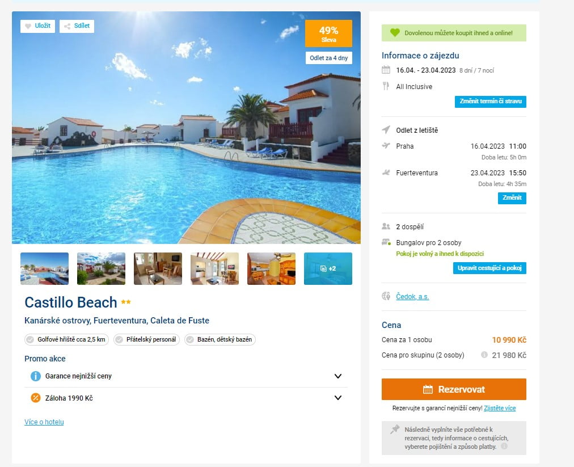Click the info icon beside group price
This screenshot has width=574, height=467.
click(484, 355)
